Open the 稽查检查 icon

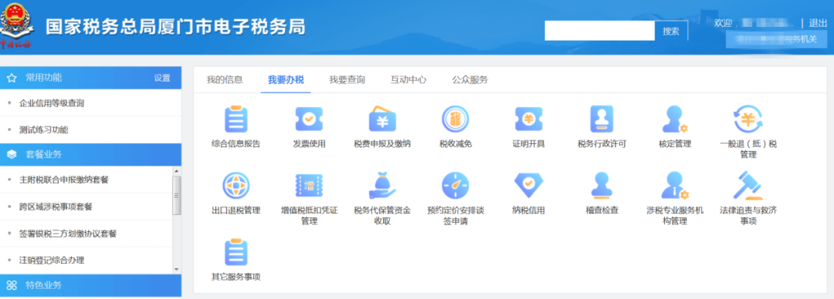[x=602, y=186]
